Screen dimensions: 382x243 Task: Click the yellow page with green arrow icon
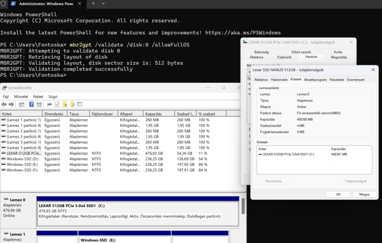(x=64, y=104)
